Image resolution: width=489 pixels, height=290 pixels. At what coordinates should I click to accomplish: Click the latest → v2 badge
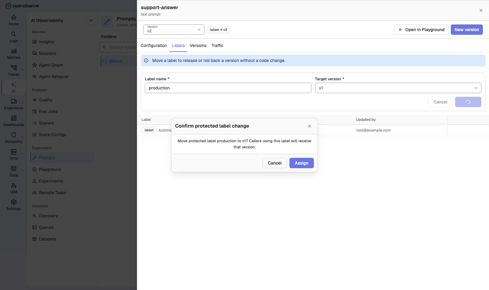click(219, 30)
